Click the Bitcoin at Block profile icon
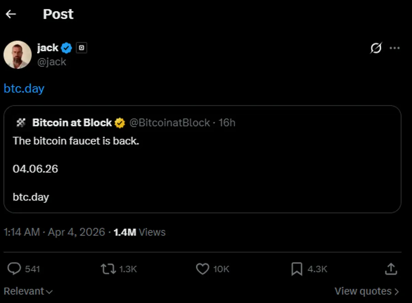The height and width of the screenshot is (303, 412). [21, 122]
